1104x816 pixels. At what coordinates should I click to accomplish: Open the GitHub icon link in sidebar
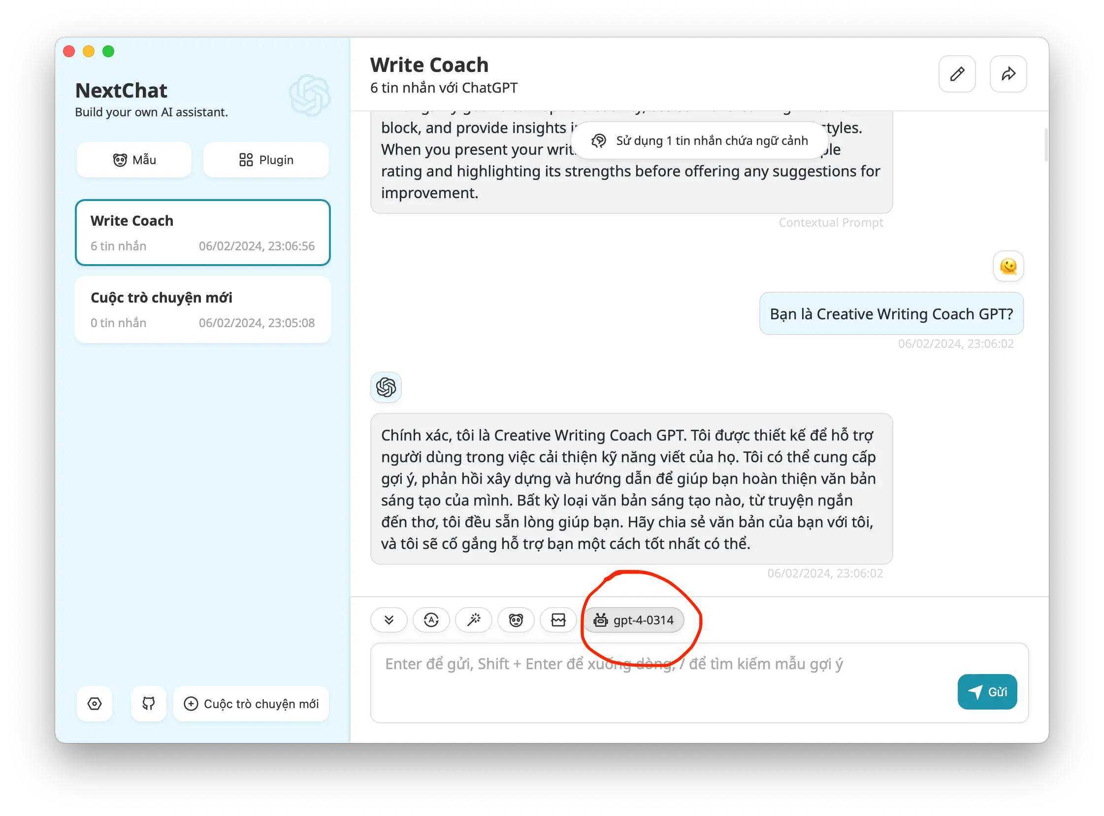(149, 703)
